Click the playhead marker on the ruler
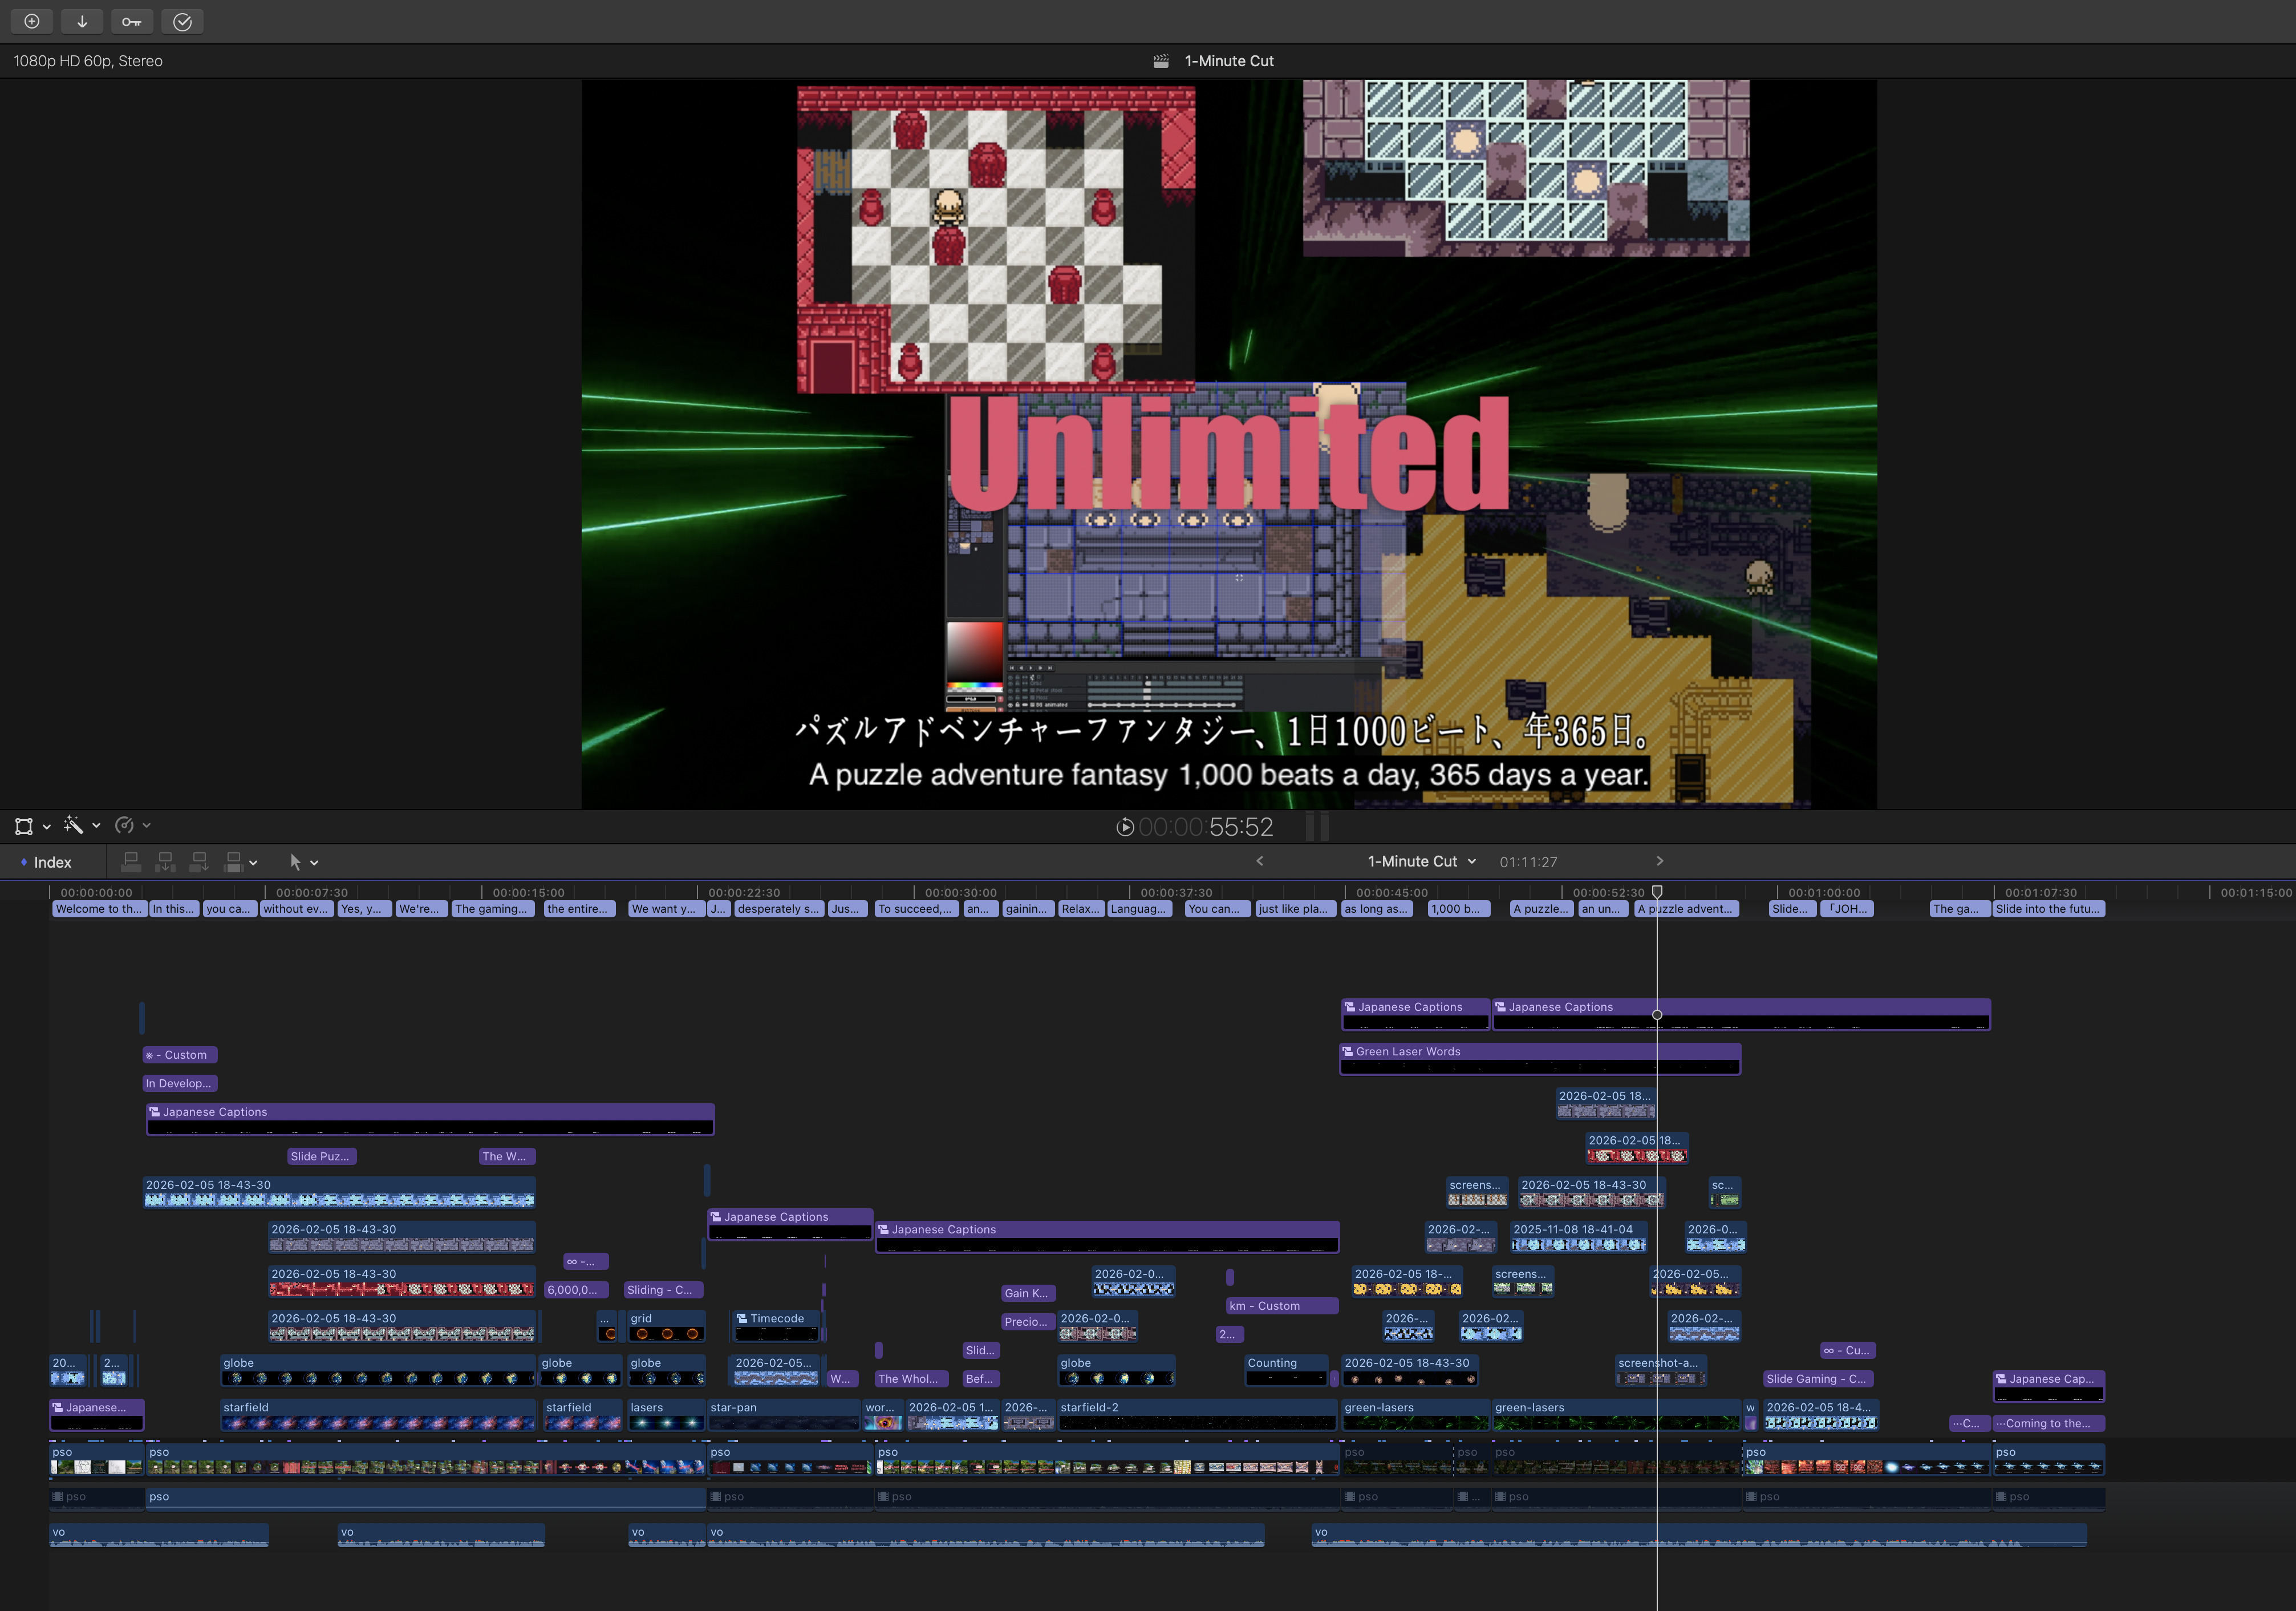Screen dimensions: 2296x1611 pos(1657,891)
